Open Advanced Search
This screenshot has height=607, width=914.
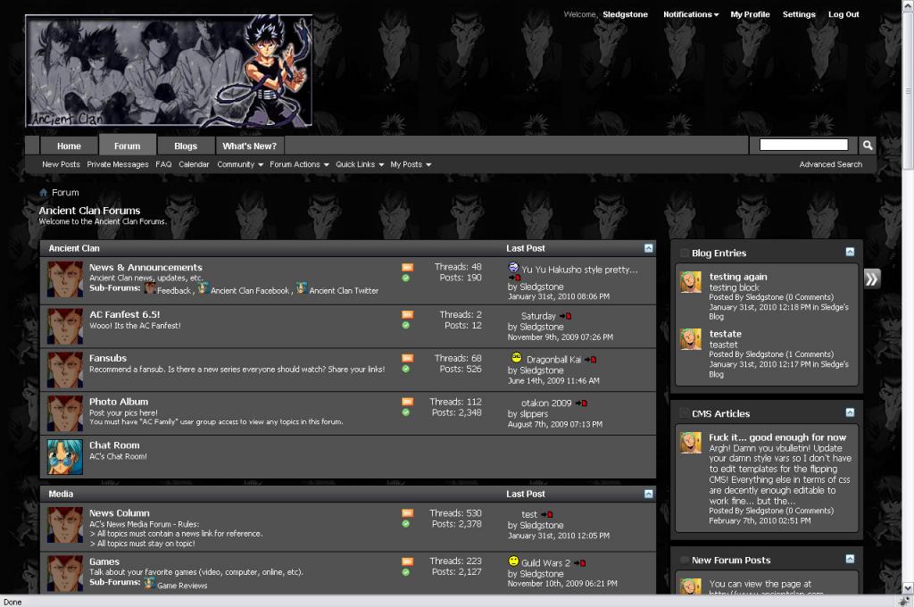[x=831, y=164]
